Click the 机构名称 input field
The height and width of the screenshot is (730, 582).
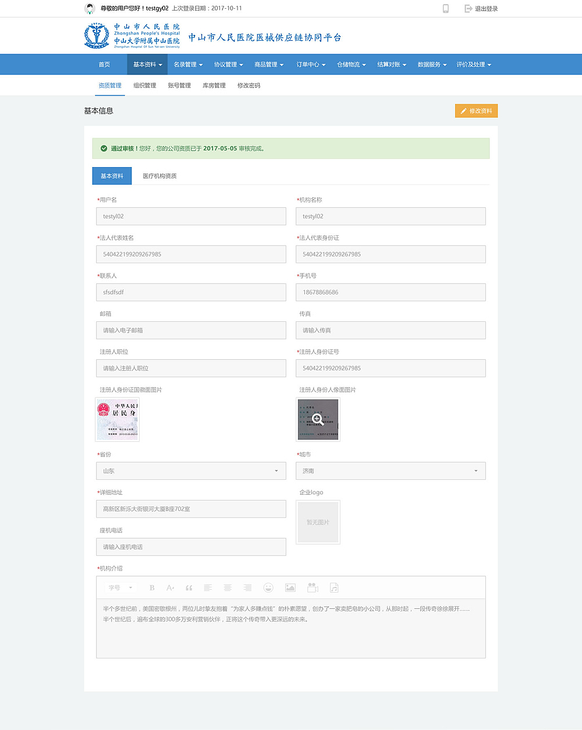click(x=391, y=216)
